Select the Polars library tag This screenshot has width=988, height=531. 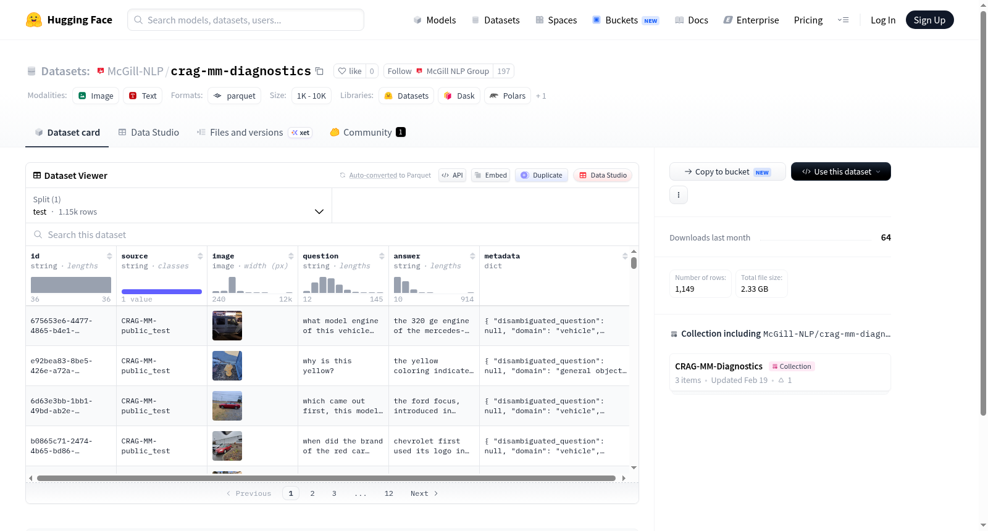click(508, 96)
